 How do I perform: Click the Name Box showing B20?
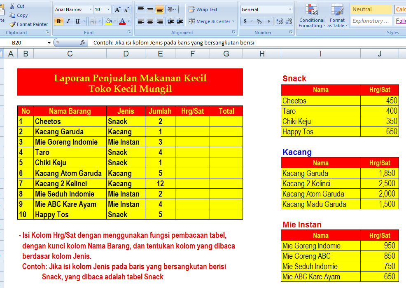tap(23, 43)
